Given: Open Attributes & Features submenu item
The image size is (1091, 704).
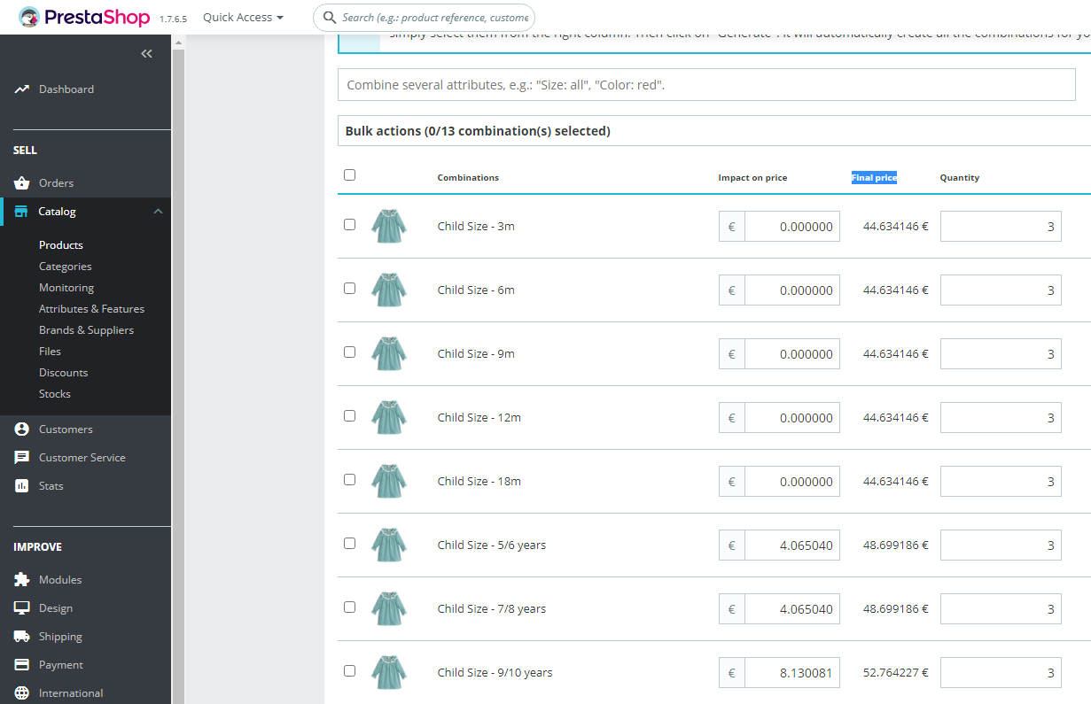Looking at the screenshot, I should tap(91, 309).
